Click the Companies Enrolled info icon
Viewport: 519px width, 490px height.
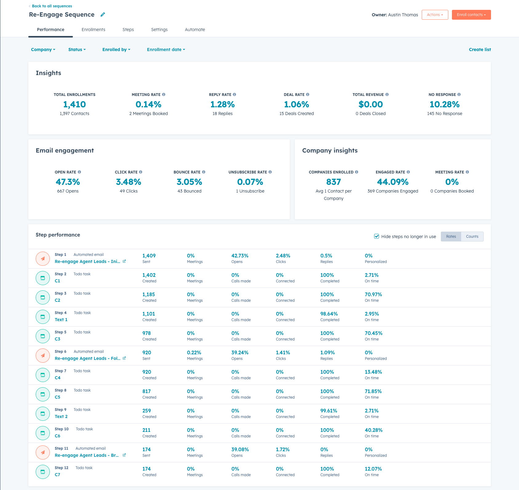click(x=357, y=172)
